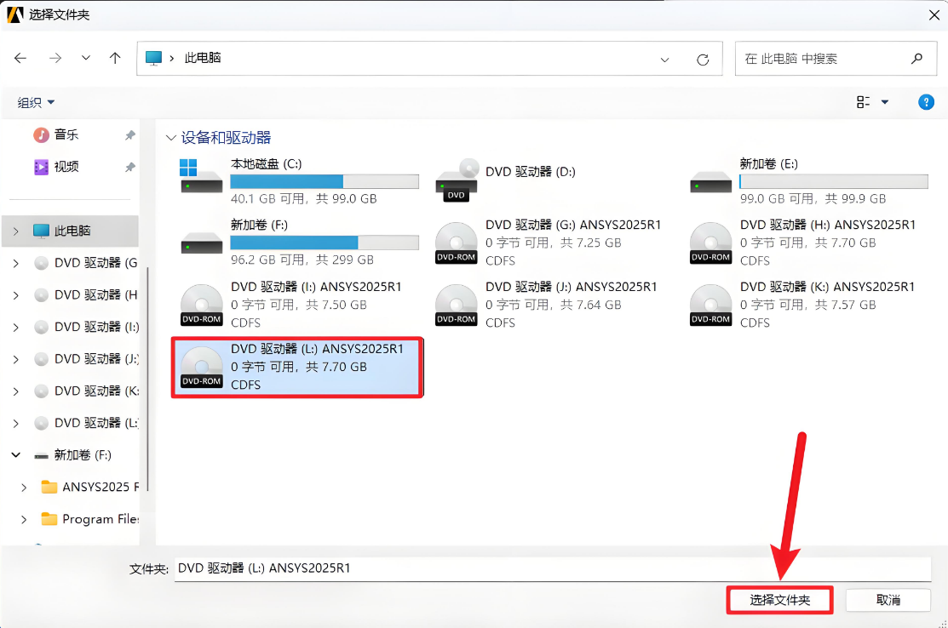Screen dimensions: 948x628
Task: Collapse the 设备和驱动器 group
Action: click(x=171, y=139)
